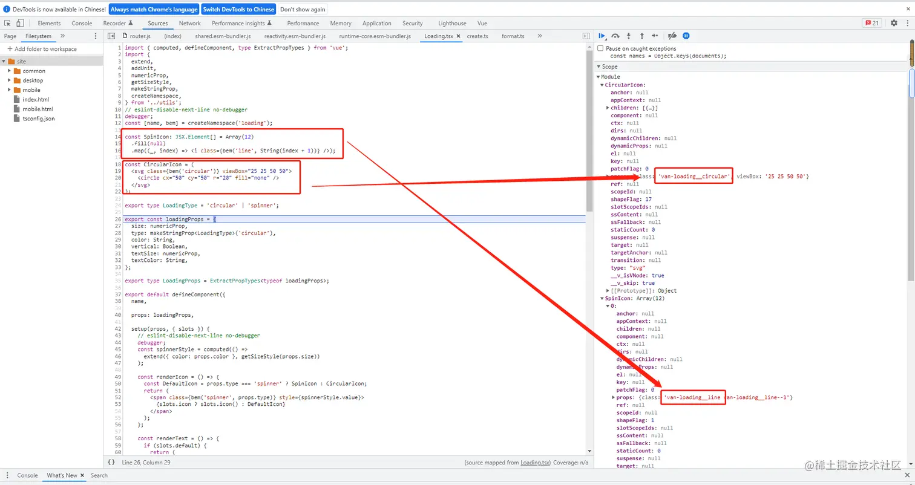Open the Vue panel
The height and width of the screenshot is (485, 915).
click(482, 23)
